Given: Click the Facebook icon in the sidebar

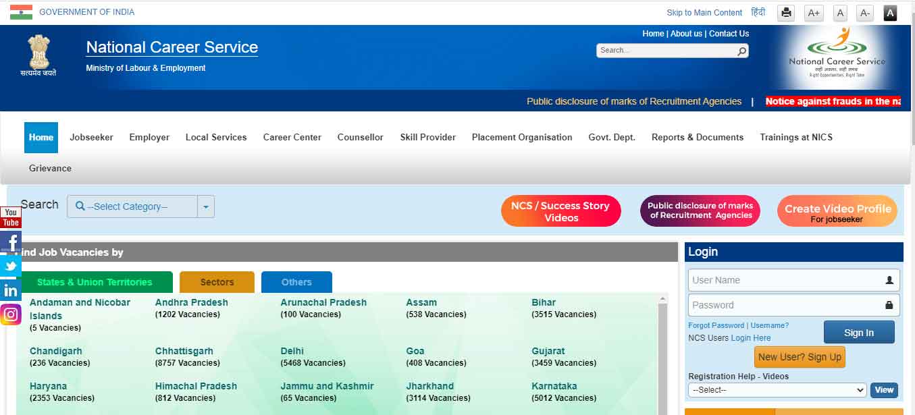Looking at the screenshot, I should 10,242.
